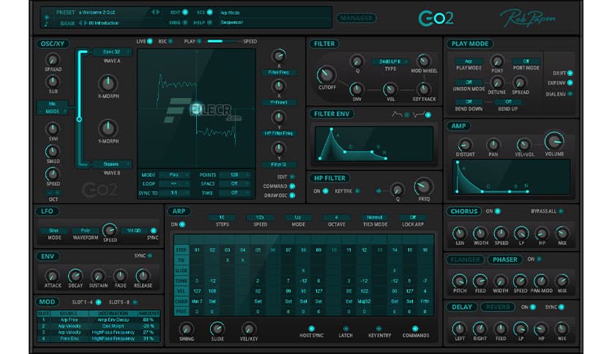Switch to the FLANGER tab
This screenshot has height=354, width=612.
pyautogui.click(x=466, y=260)
